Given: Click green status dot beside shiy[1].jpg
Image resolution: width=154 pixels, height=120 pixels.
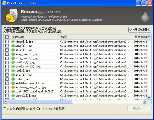Looking at the screenshot, I should pyautogui.click(x=13, y=50).
